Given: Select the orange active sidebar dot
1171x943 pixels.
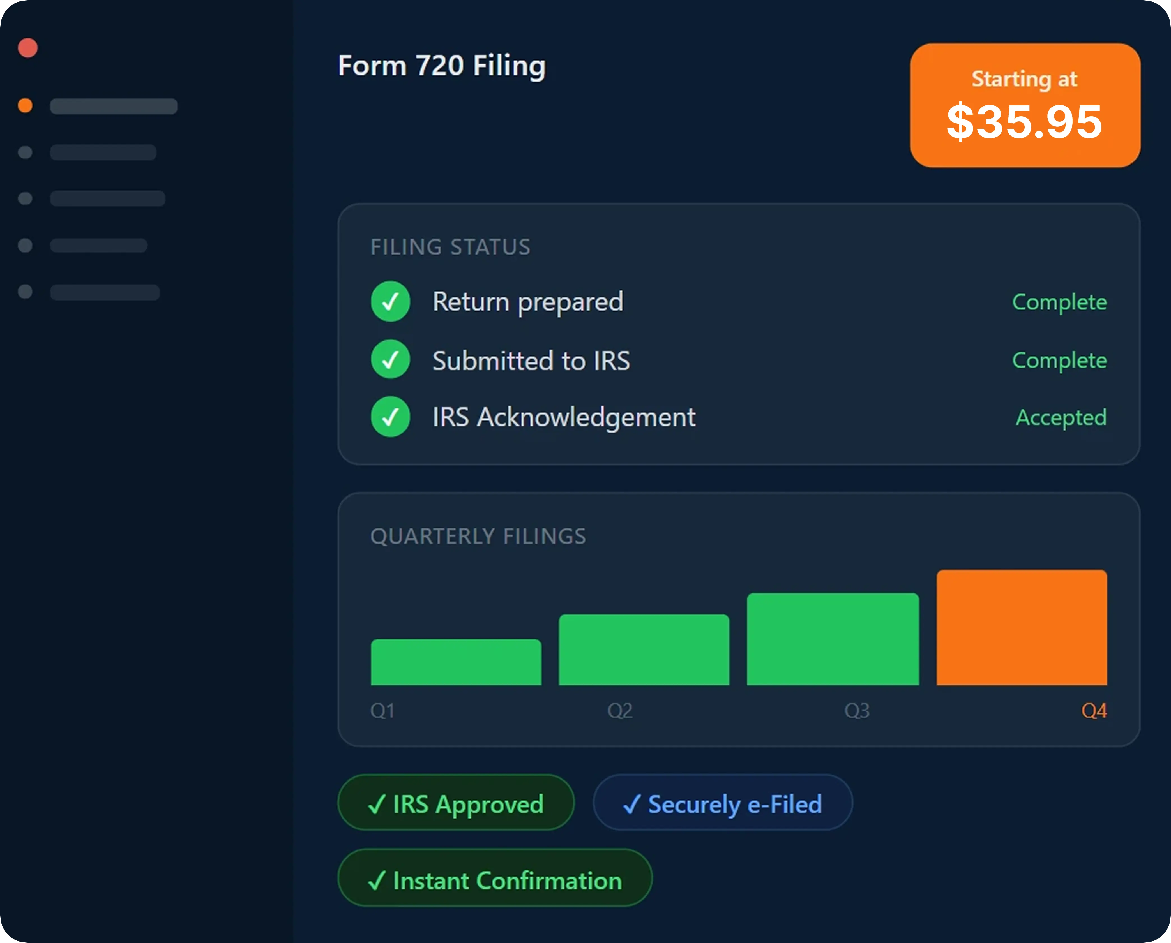Looking at the screenshot, I should click(x=25, y=105).
